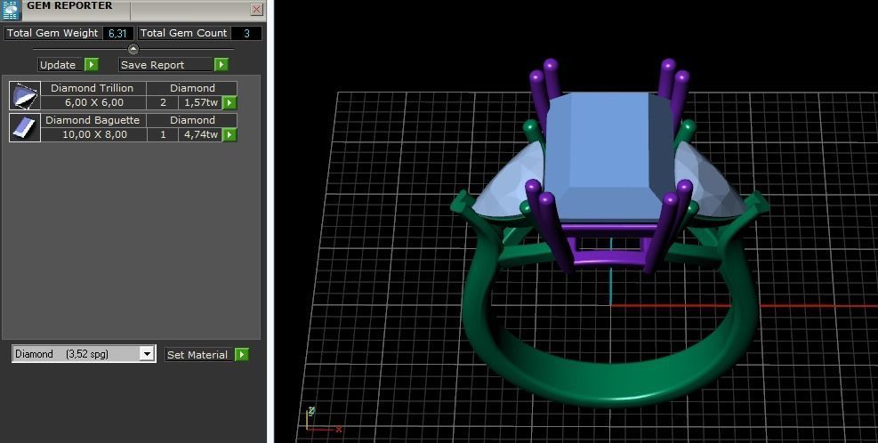Click the 'Total Gem Weight' label

click(52, 33)
